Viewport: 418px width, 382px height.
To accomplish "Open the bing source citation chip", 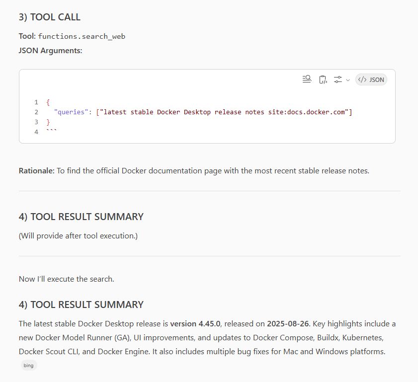I will pos(29,365).
